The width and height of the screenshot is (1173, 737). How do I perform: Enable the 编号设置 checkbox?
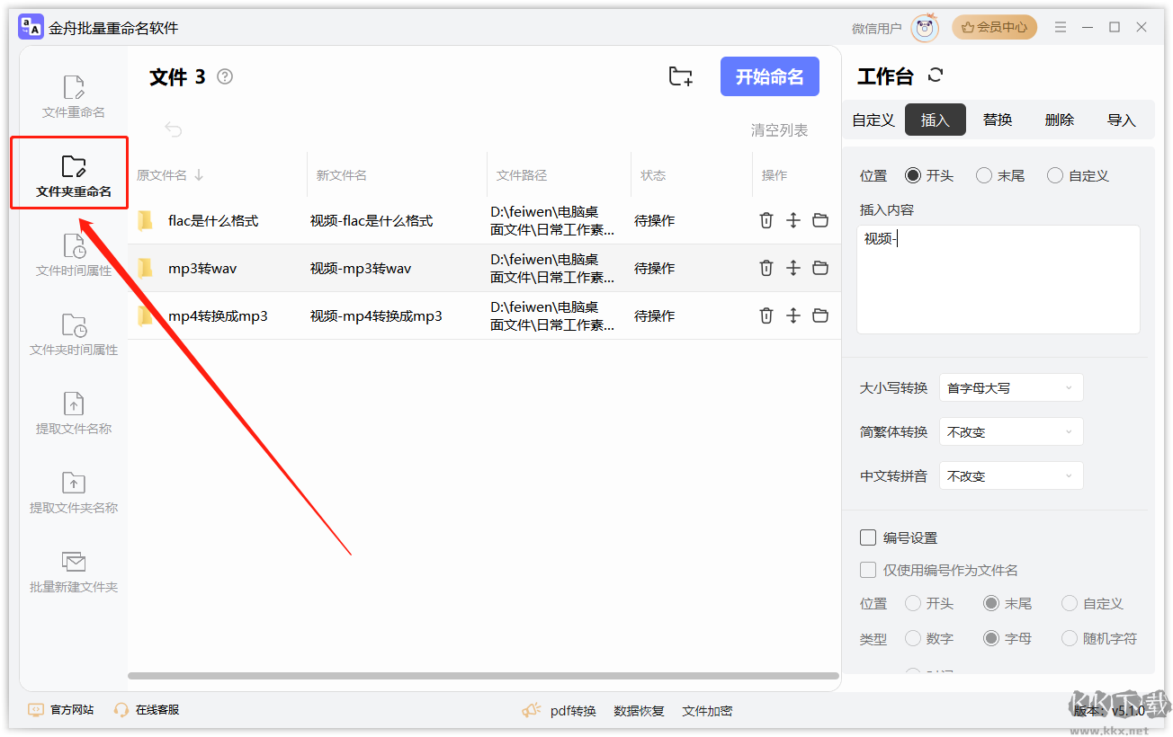[868, 537]
